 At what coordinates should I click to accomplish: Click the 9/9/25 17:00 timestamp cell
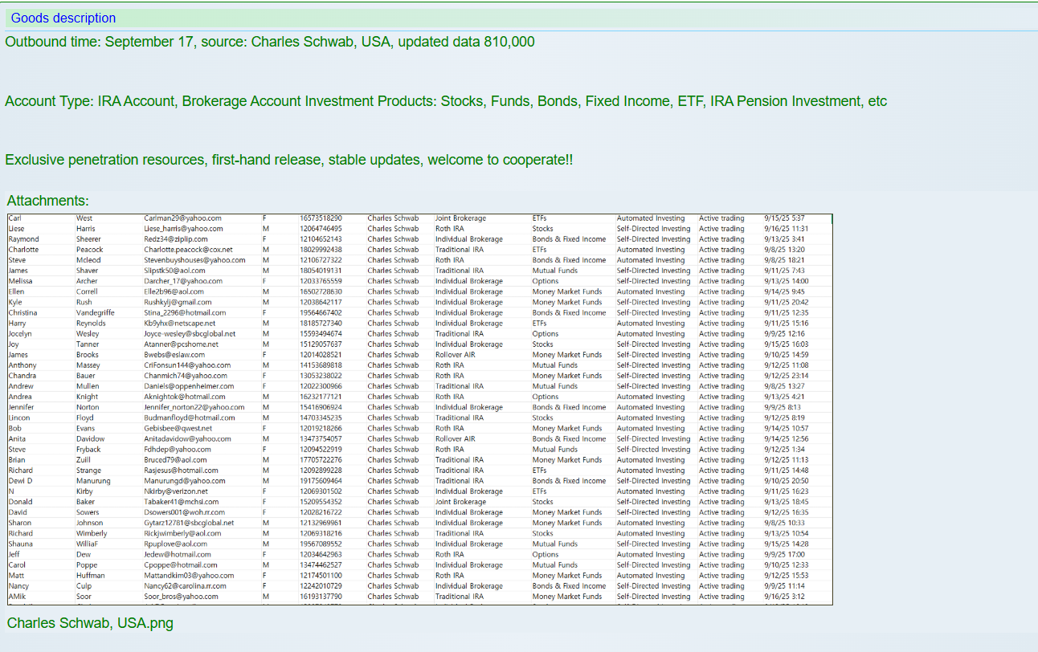click(x=784, y=554)
